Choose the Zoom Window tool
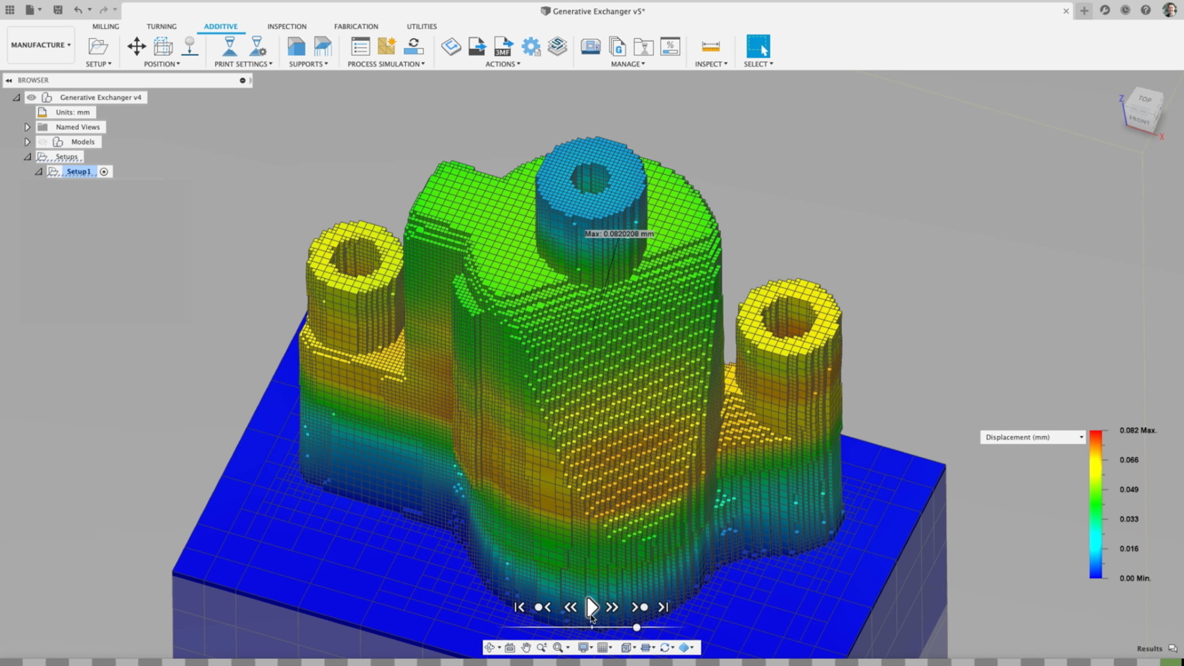 click(x=558, y=647)
